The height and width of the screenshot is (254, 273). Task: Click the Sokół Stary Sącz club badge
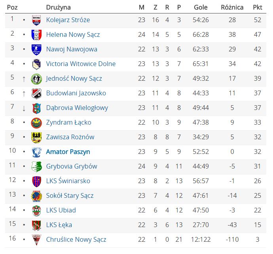[x=36, y=196]
